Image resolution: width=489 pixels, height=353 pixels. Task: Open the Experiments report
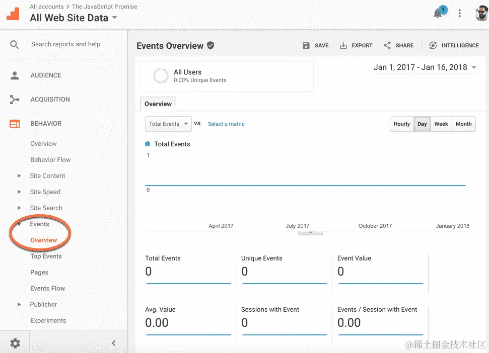click(x=48, y=321)
